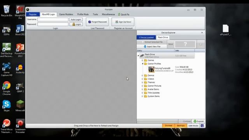Open the Audacity desktop icon
The width and height of the screenshot is (249, 140).
click(x=20, y=68)
